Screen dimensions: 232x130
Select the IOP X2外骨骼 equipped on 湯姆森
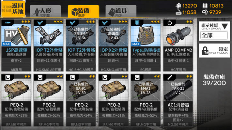[x=113, y=45]
